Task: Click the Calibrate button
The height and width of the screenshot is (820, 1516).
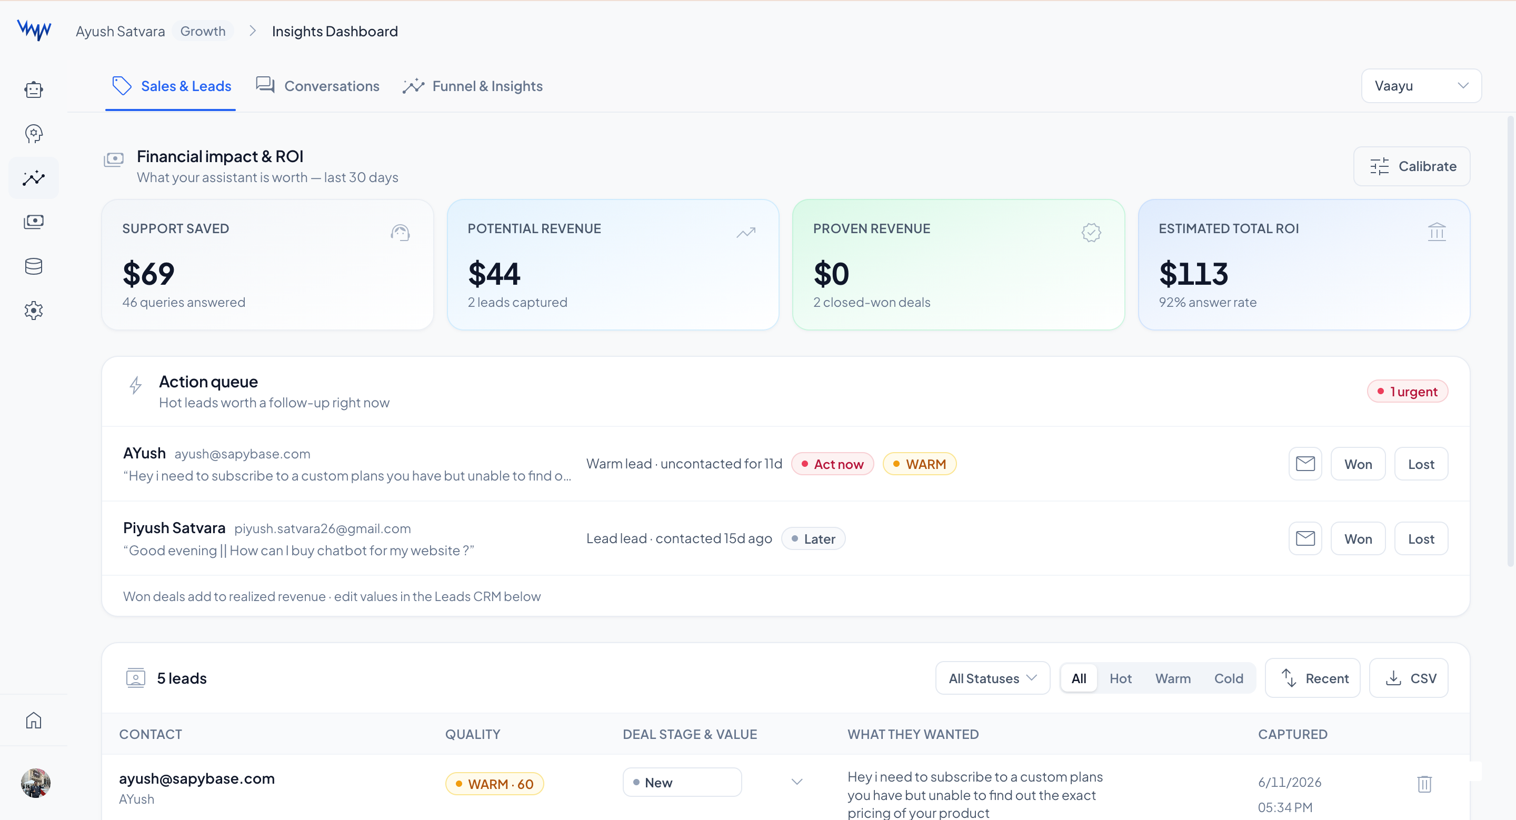Action: point(1411,166)
